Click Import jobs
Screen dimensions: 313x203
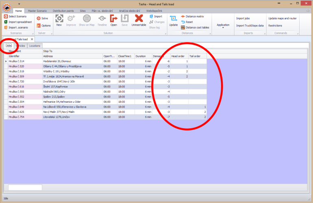click(243, 18)
